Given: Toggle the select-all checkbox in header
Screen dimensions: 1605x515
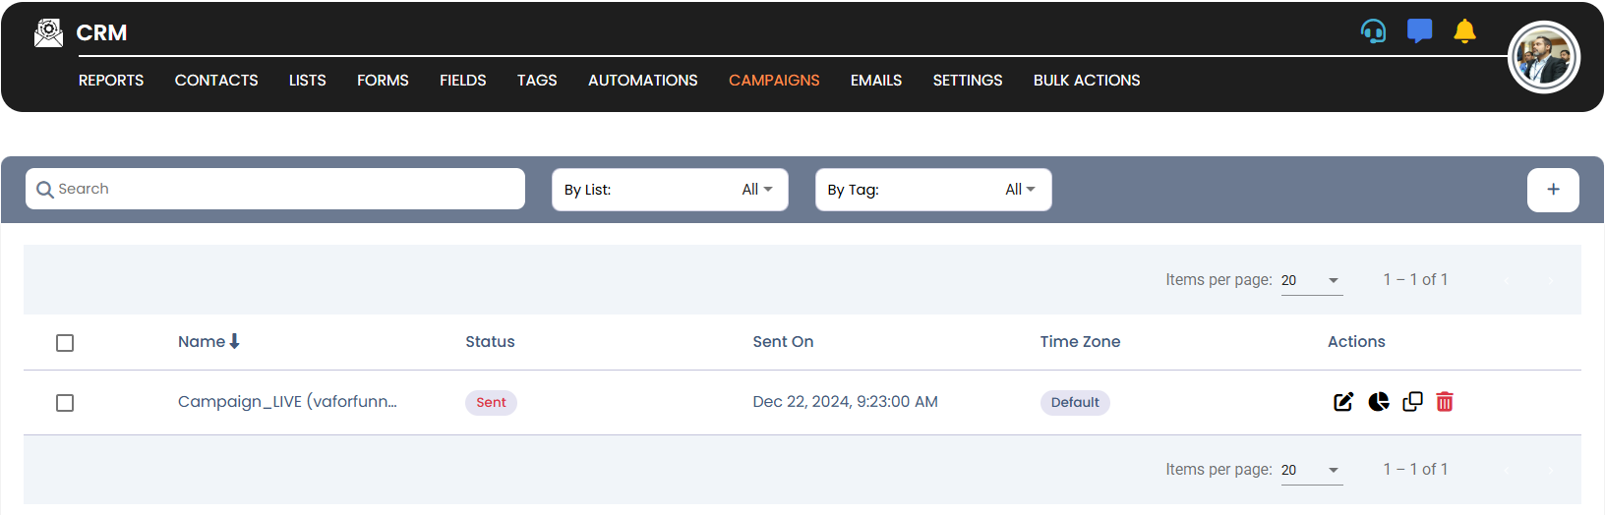Looking at the screenshot, I should pos(65,343).
